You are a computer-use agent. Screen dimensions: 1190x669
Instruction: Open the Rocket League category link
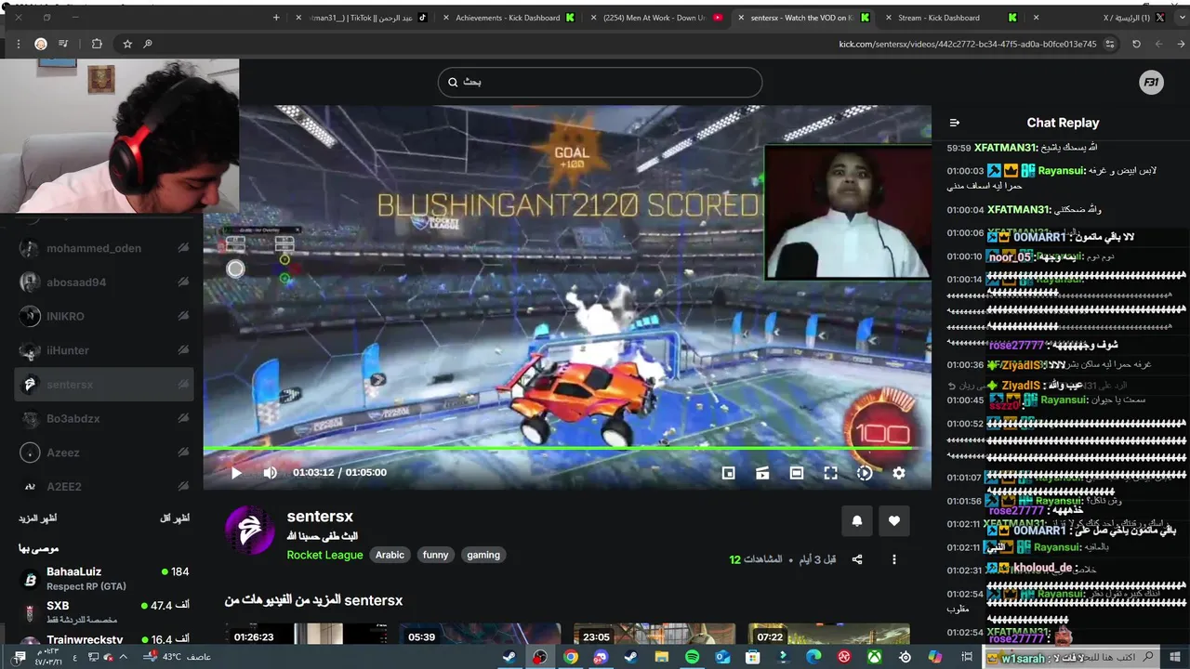point(324,555)
